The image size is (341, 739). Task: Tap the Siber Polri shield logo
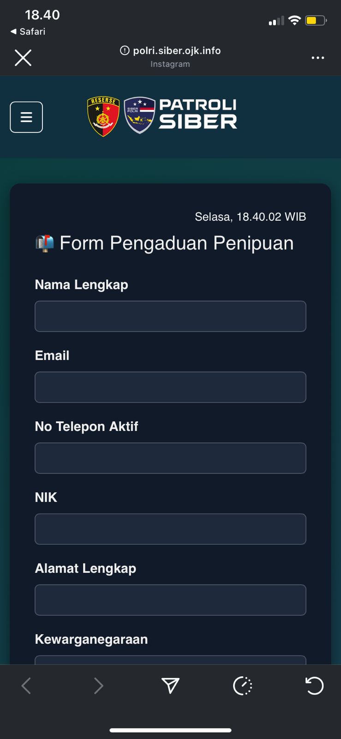[140, 115]
